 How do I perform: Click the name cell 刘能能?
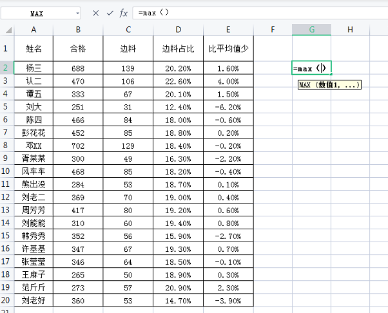(34, 223)
